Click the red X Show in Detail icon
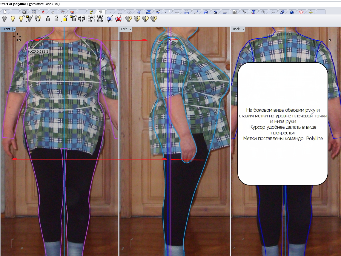Screen dimensions: 341x256 click(118, 19)
